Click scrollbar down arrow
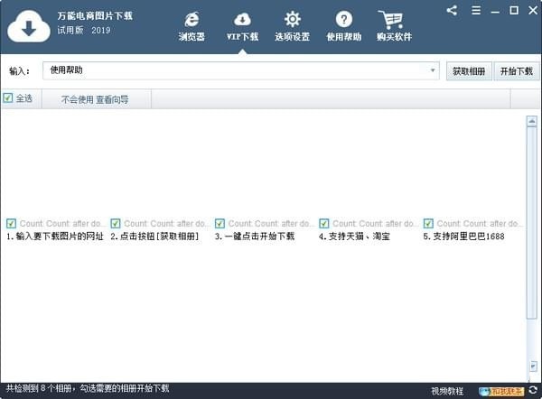The width and height of the screenshot is (542, 399). pyautogui.click(x=533, y=367)
